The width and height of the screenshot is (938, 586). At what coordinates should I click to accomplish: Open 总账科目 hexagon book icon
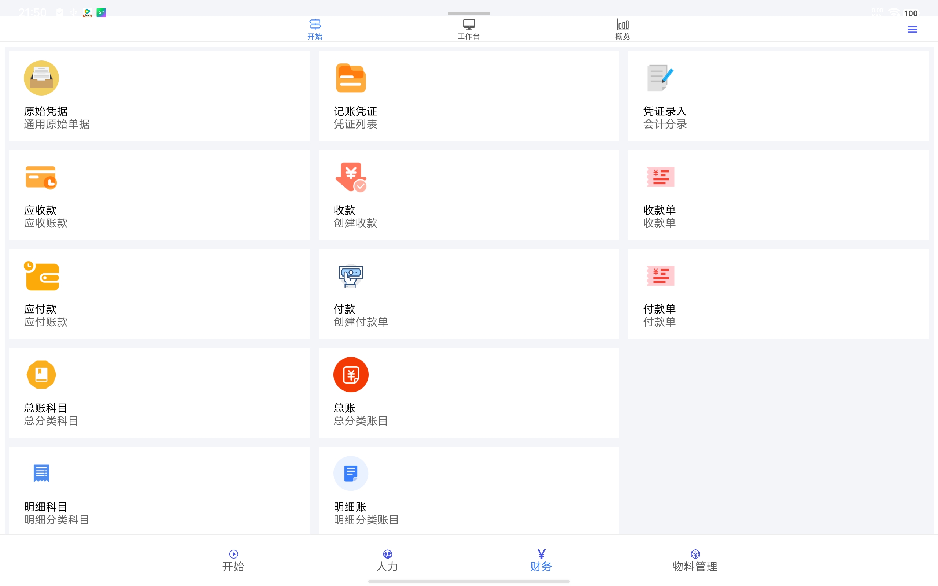[41, 375]
